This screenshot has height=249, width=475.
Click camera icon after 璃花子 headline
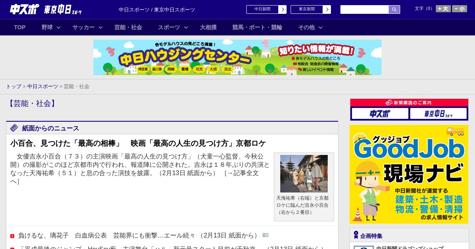pyautogui.click(x=266, y=235)
